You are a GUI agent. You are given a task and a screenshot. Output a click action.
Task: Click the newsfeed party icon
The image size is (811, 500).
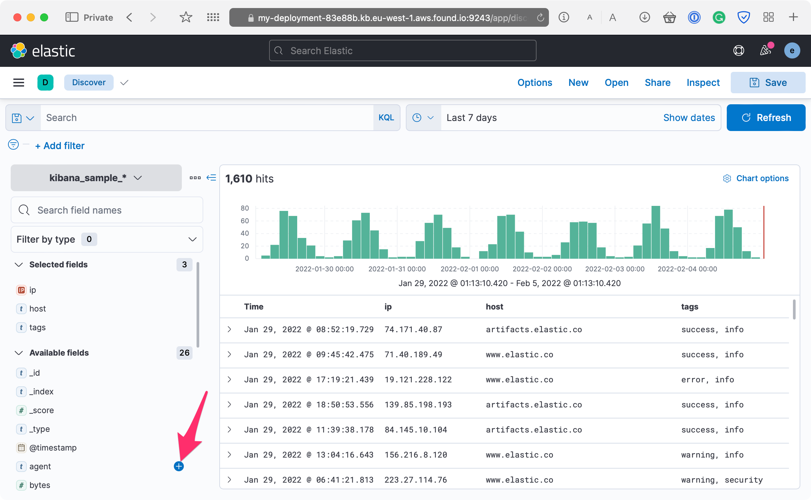[765, 50]
